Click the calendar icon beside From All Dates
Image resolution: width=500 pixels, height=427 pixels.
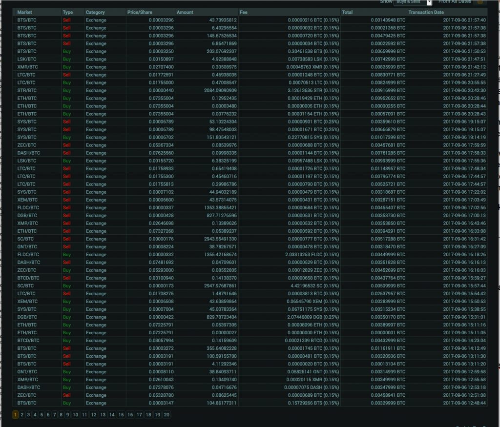(480, 2)
